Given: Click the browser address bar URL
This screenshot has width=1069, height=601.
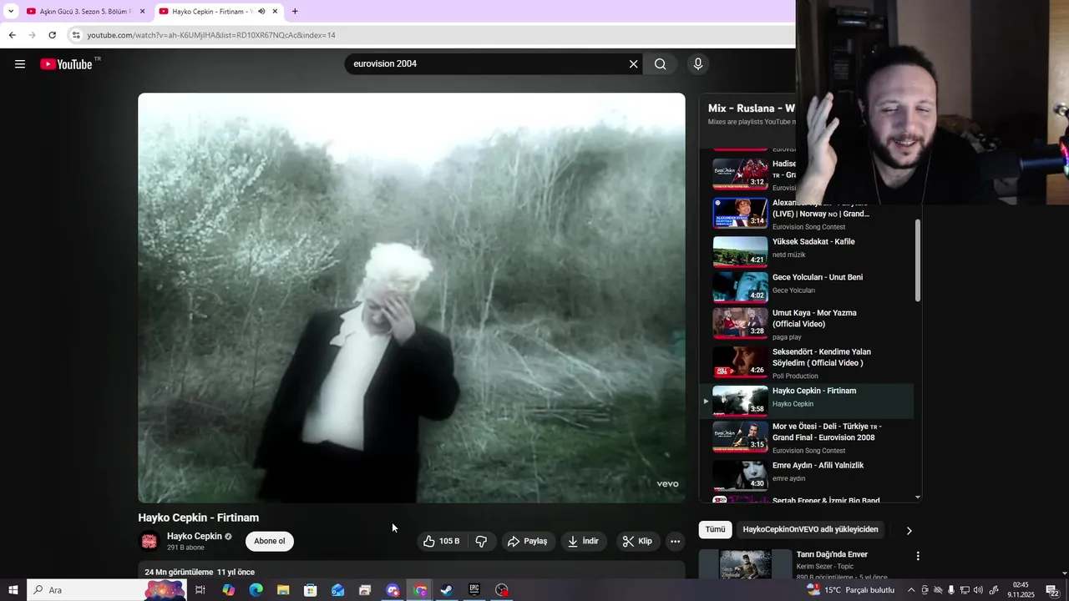Looking at the screenshot, I should [x=211, y=35].
